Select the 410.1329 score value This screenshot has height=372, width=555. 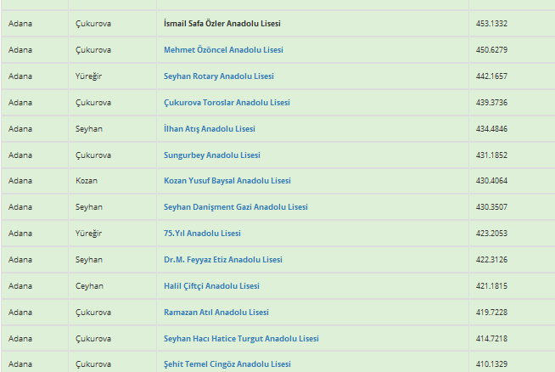[492, 364]
